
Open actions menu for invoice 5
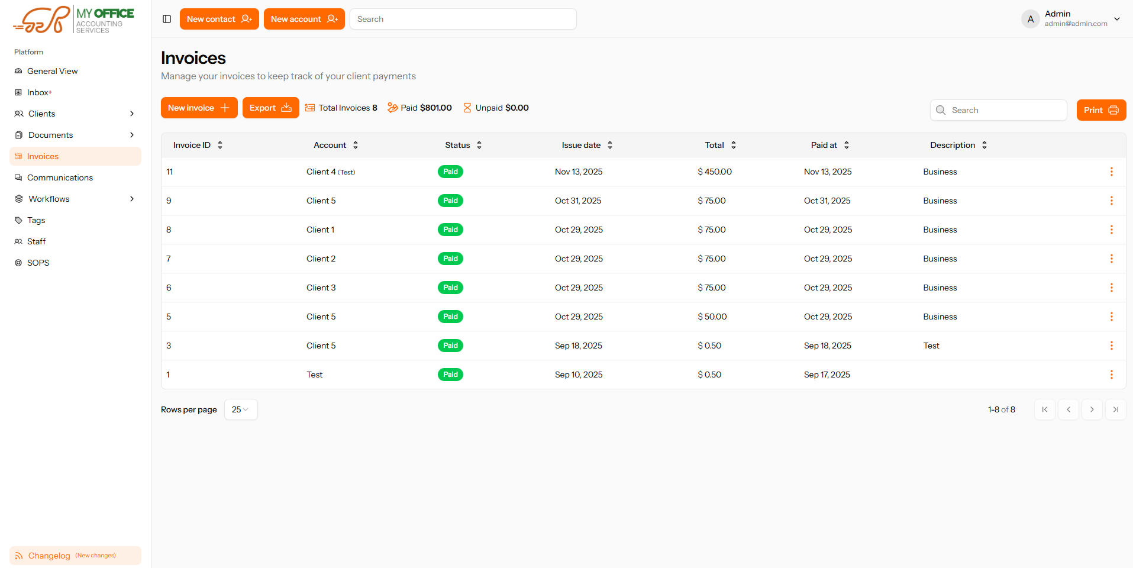[1111, 317]
